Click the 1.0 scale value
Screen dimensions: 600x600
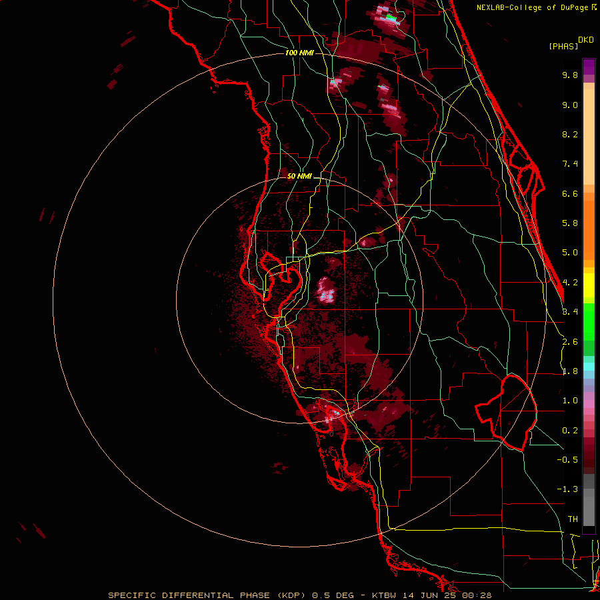click(570, 401)
